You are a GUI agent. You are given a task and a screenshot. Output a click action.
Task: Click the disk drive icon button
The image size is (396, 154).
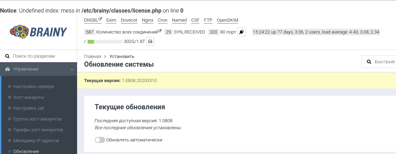click(x=150, y=42)
